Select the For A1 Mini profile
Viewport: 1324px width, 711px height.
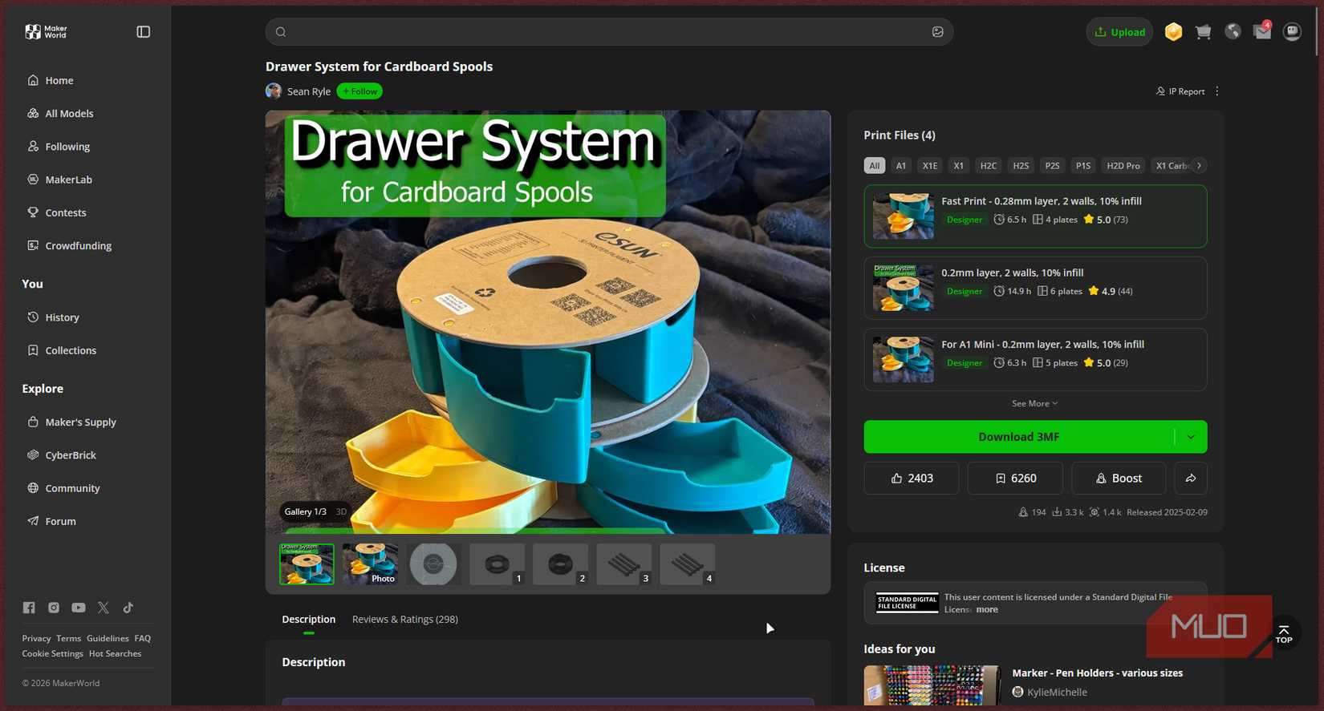tap(1035, 359)
